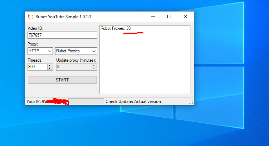Decrement Update proxy minutes with down arrow
This screenshot has width=269, height=146.
(94, 69)
